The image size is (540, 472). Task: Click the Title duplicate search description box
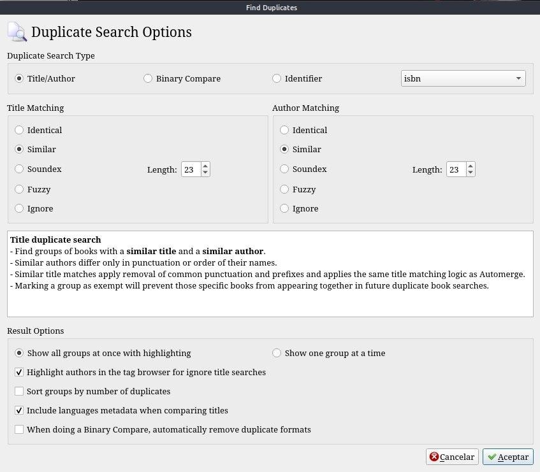coord(270,274)
